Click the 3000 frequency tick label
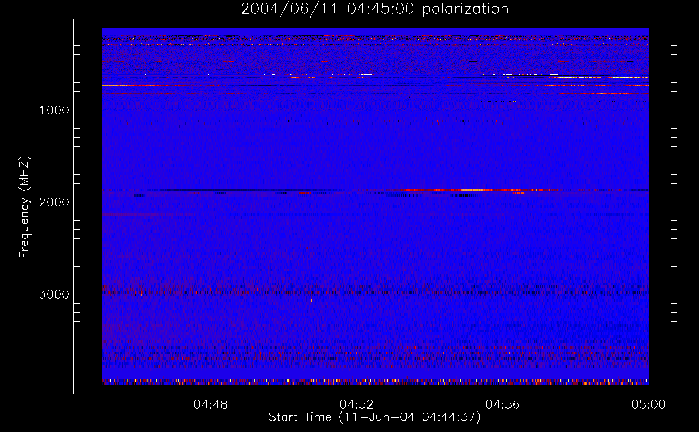This screenshot has height=432, width=699. pos(54,294)
